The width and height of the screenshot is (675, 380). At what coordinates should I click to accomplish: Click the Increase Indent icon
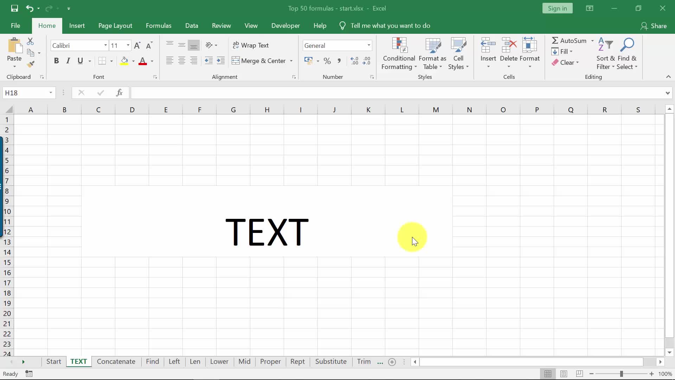221,61
